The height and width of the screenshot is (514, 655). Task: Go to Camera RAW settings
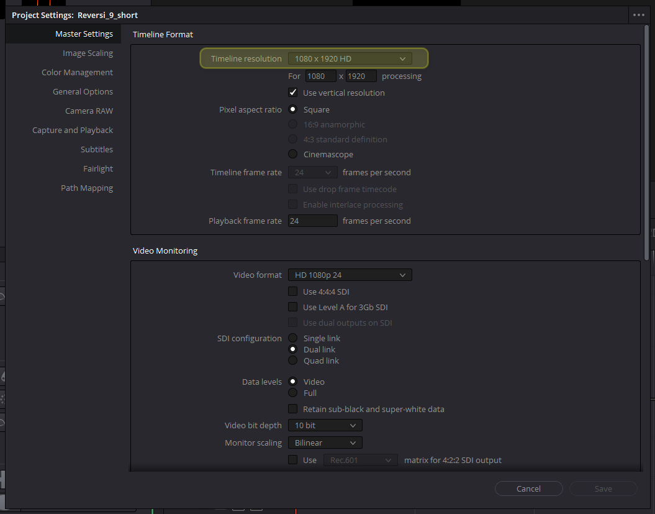(x=89, y=111)
